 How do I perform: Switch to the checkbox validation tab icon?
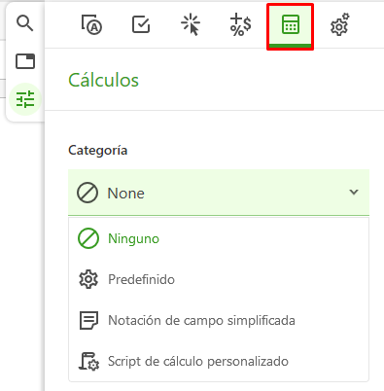pos(141,24)
